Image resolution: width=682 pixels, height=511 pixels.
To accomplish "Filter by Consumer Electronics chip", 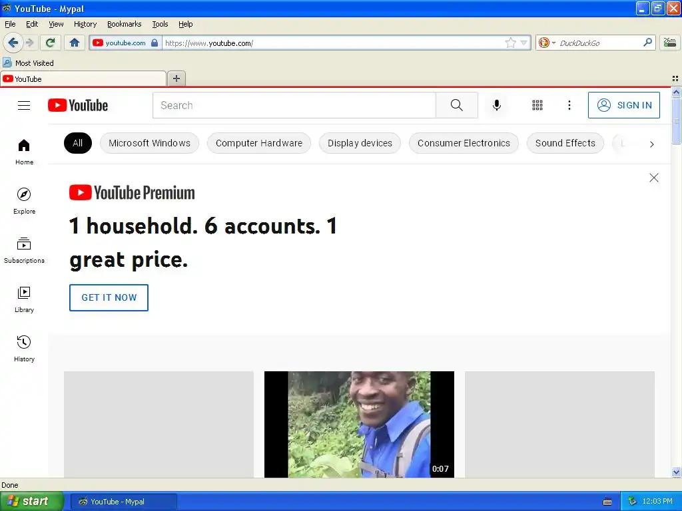I will coord(464,143).
